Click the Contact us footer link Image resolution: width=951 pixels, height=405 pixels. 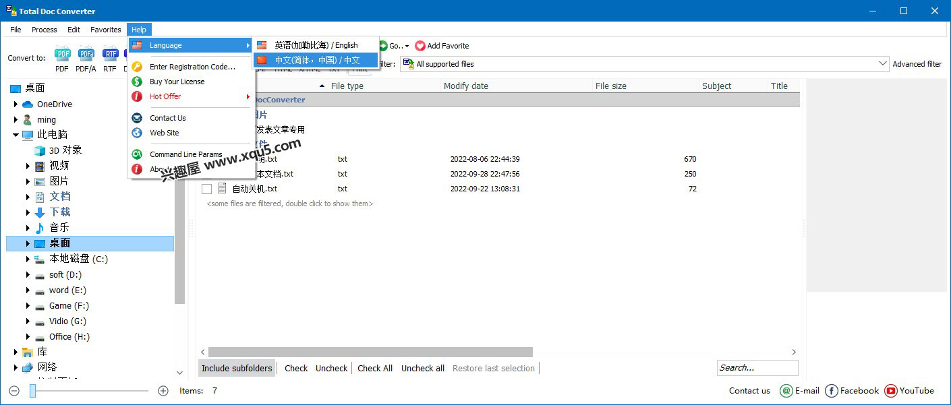[749, 391]
